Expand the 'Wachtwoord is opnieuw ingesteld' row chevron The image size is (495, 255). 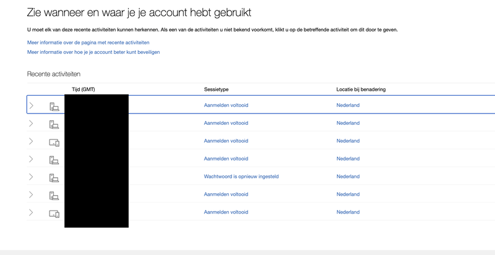click(x=31, y=177)
